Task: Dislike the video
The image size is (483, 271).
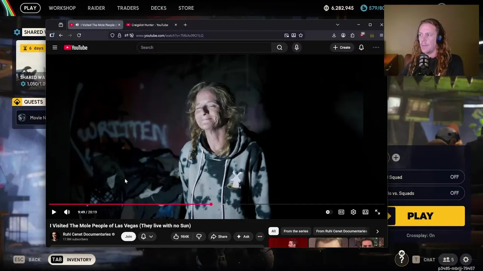Action: point(199,236)
